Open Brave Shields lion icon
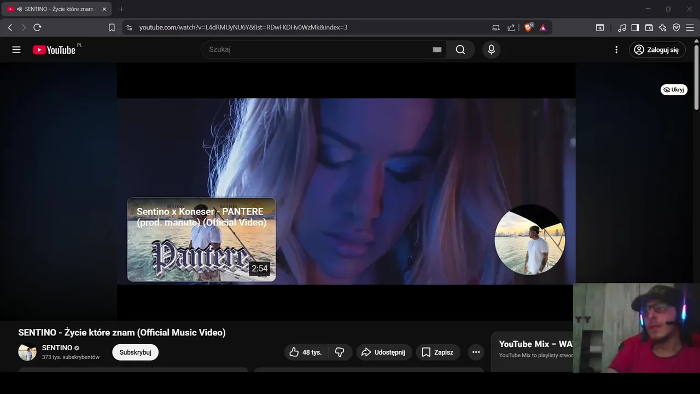700x394 pixels. point(528,27)
